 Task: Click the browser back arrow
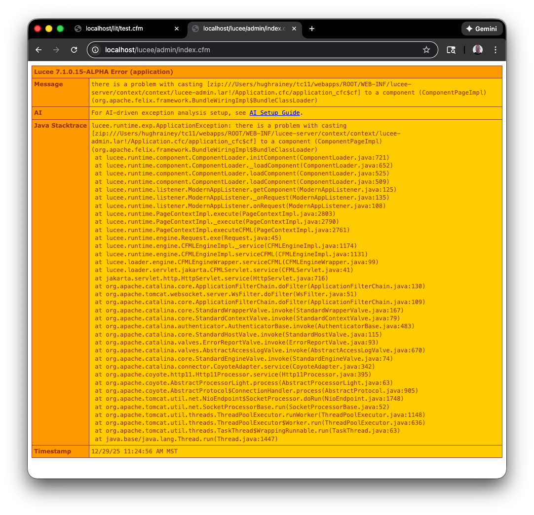click(x=38, y=50)
